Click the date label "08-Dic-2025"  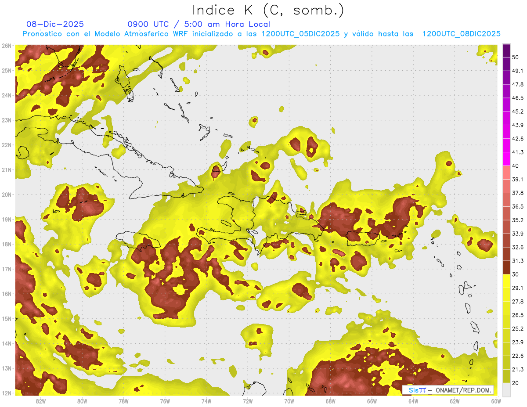[55, 24]
